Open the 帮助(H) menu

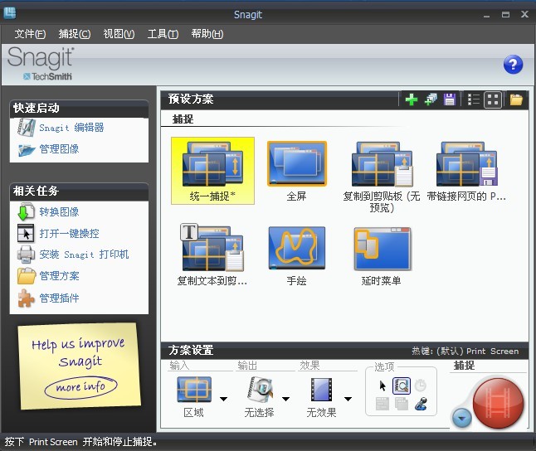(x=207, y=34)
